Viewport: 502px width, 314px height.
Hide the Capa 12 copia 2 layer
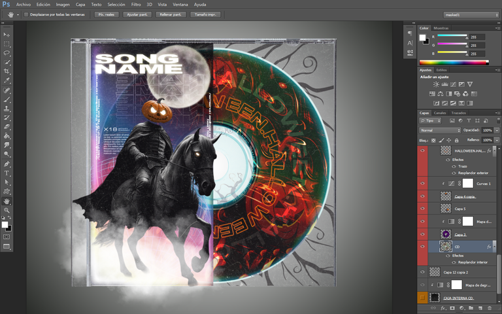click(423, 272)
